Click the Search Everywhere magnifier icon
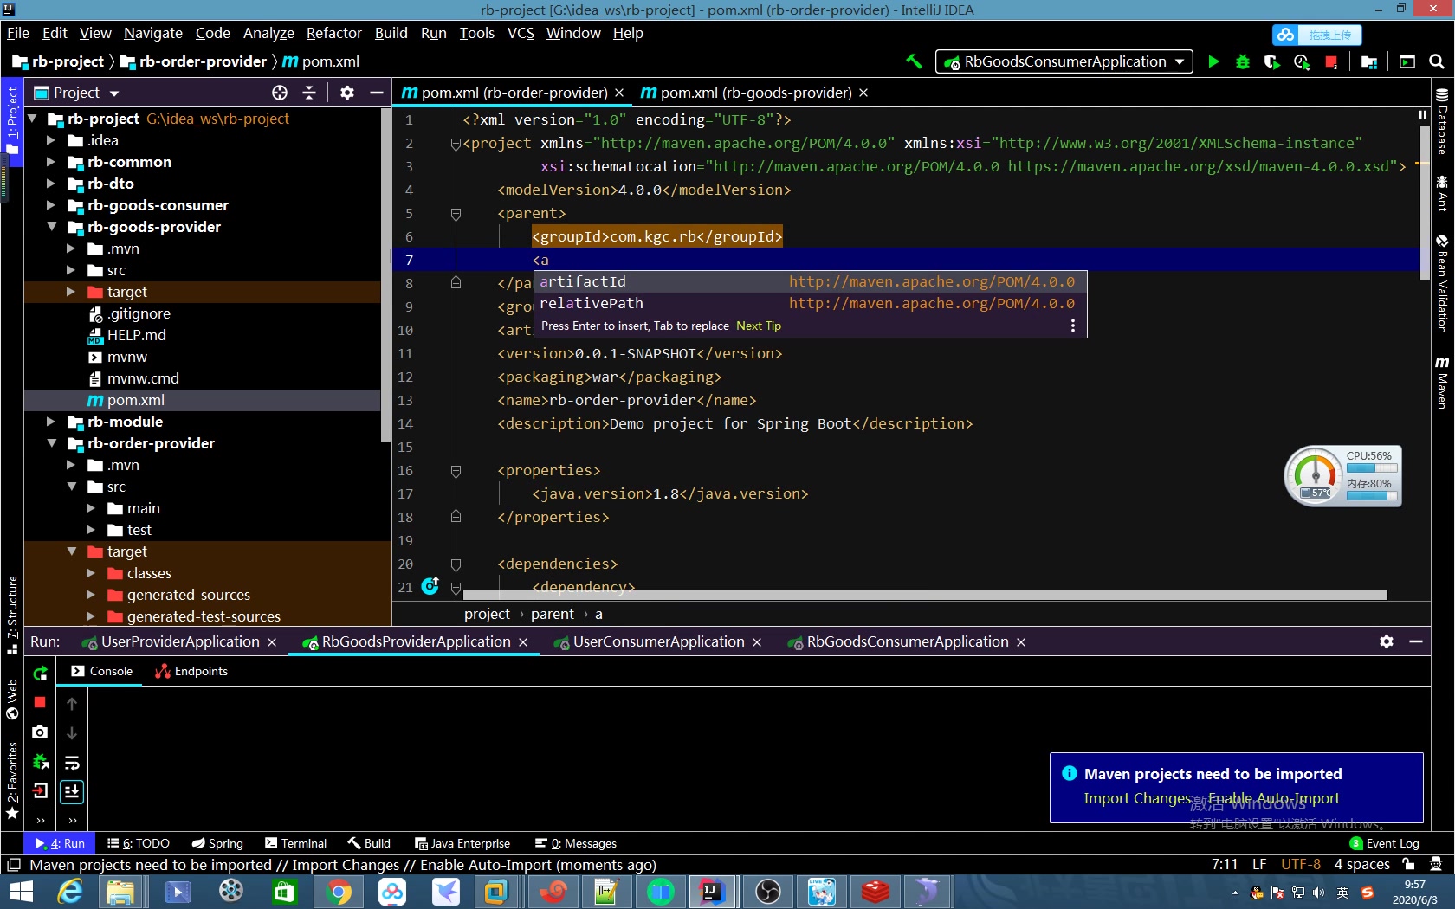This screenshot has height=909, width=1455. click(x=1436, y=61)
